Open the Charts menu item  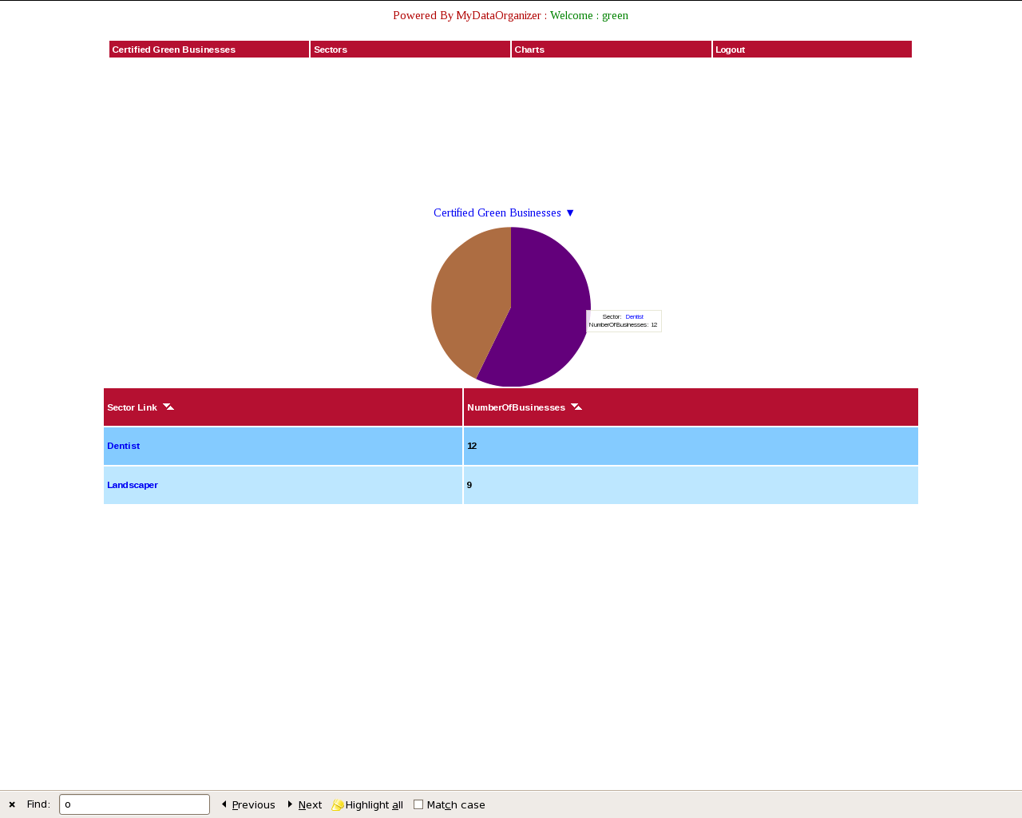(529, 50)
